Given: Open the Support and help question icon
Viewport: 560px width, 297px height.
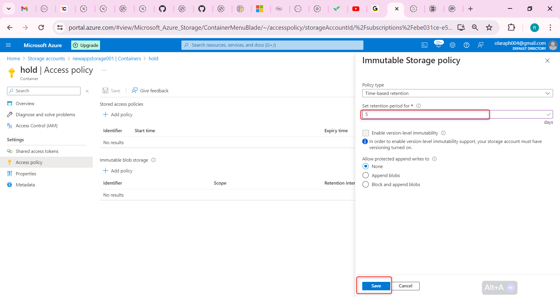Looking at the screenshot, I should pyautogui.click(x=466, y=45).
